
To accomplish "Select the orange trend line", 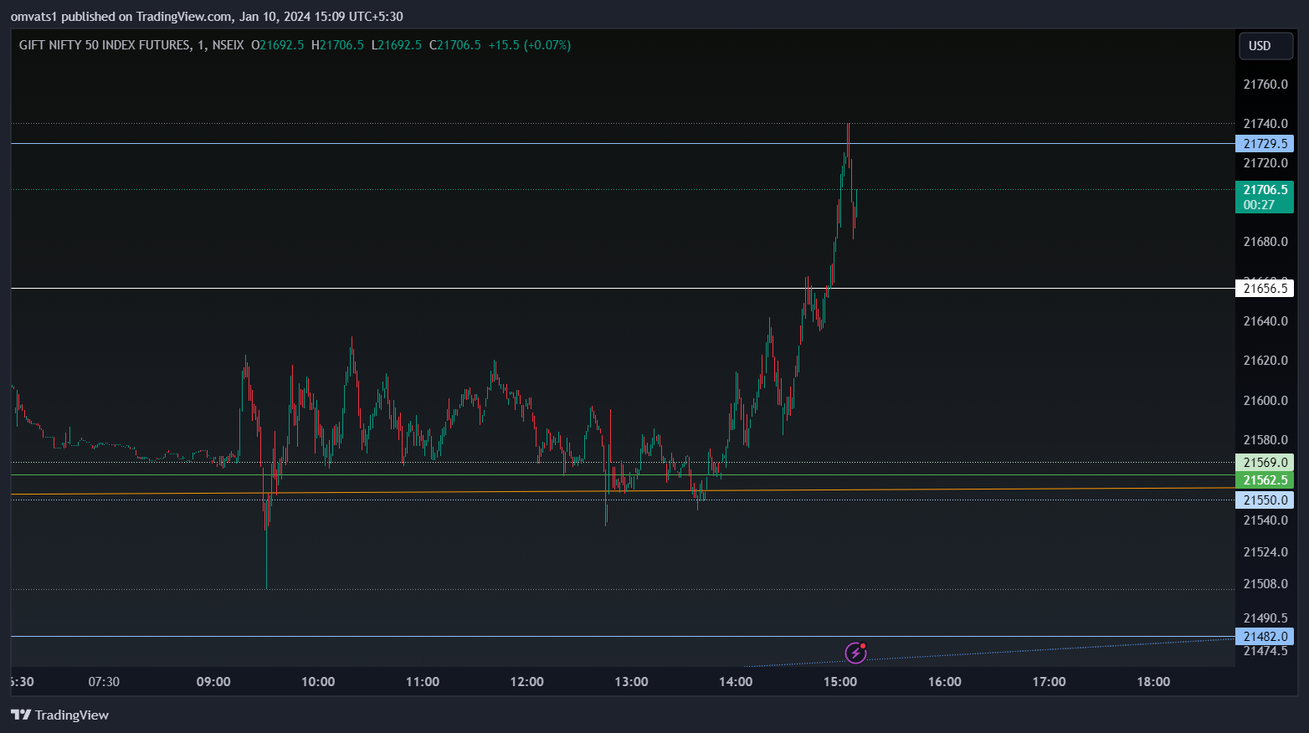I will [x=623, y=491].
